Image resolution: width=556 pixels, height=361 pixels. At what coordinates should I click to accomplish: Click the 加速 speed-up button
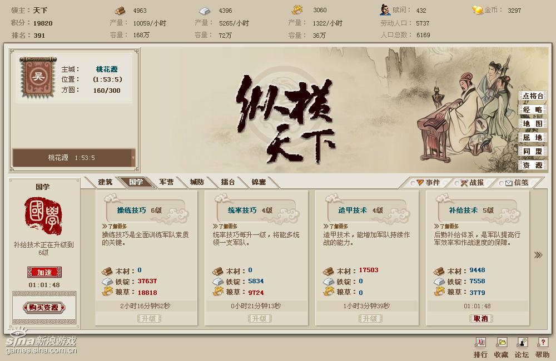coord(44,272)
